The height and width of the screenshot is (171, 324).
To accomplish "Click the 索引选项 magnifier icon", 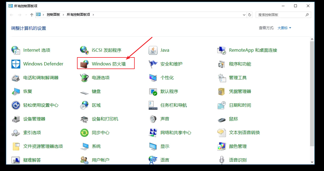I will coord(16,133).
